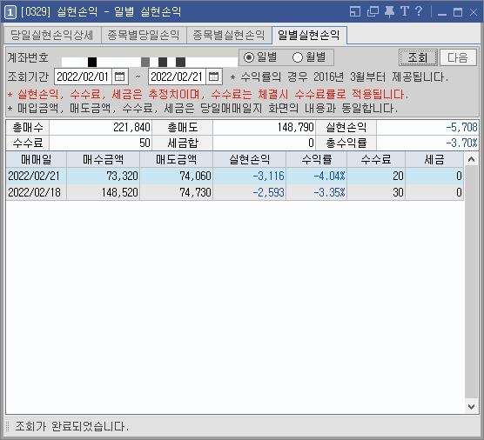This screenshot has width=484, height=440.
Task: Click the fee cell showing 30
Action: click(376, 192)
